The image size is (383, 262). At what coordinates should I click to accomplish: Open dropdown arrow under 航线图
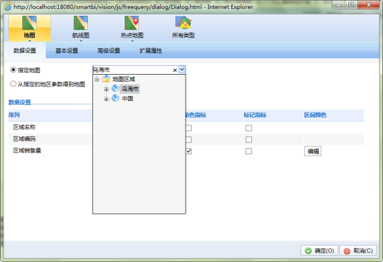pyautogui.click(x=81, y=41)
